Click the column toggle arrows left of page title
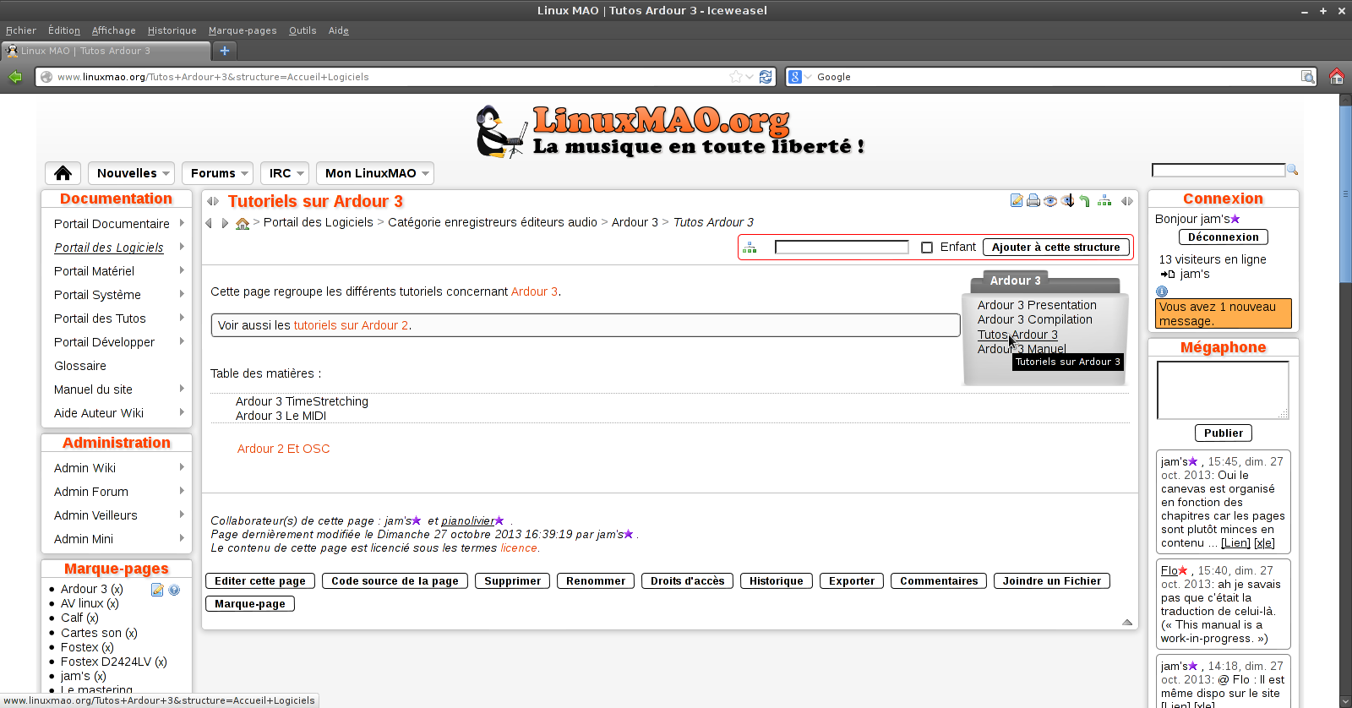 point(213,201)
